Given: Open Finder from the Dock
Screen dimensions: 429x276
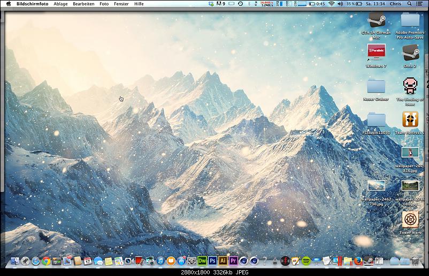Looking at the screenshot, I should [x=15, y=260].
